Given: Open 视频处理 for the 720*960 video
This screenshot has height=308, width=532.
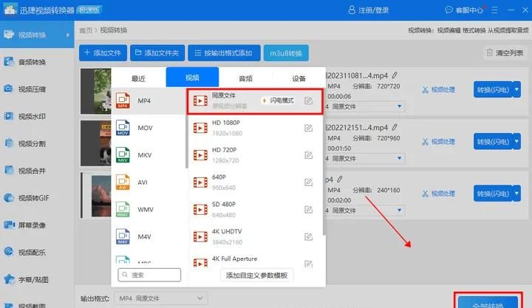Looking at the screenshot, I should (x=438, y=142).
